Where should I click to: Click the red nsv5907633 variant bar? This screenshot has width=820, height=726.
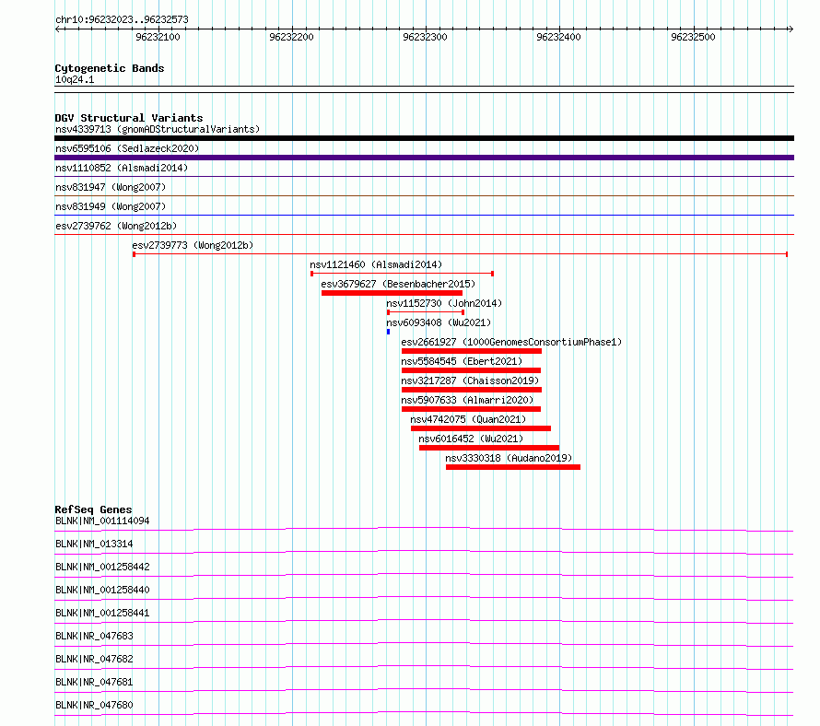(471, 409)
